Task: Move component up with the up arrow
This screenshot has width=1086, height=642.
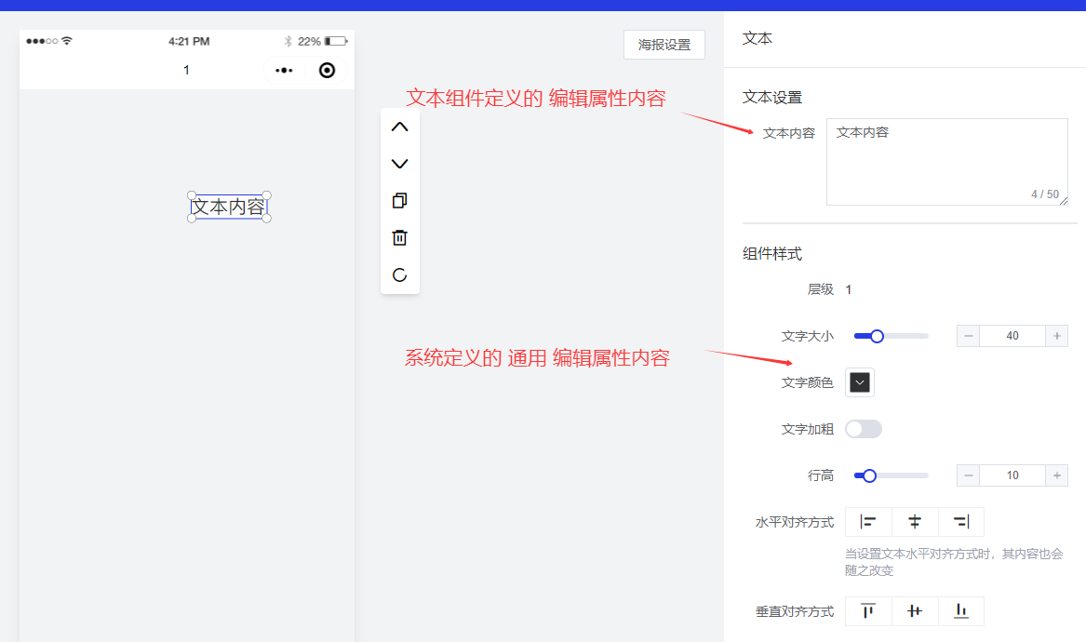Action: click(400, 127)
